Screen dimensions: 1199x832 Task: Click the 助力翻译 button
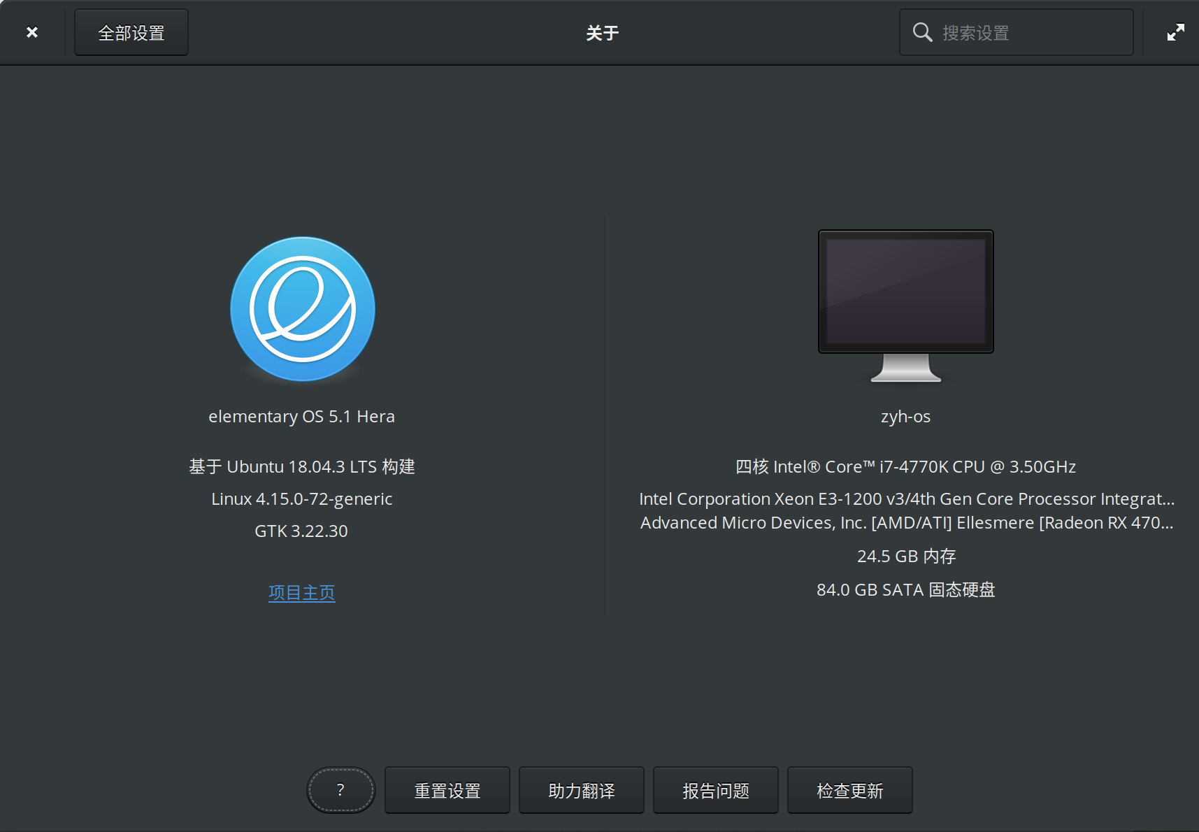point(582,790)
